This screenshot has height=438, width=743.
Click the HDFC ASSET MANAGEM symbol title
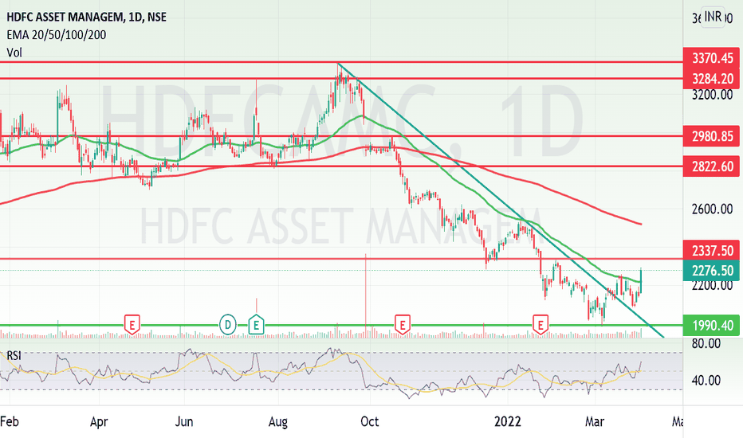[86, 17]
